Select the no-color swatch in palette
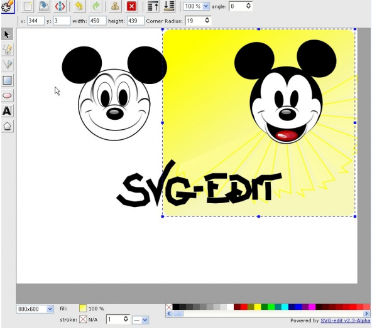372x328 pixels. (169, 307)
